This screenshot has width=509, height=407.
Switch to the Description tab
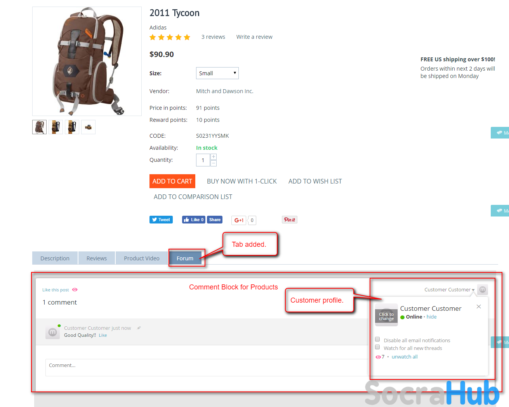point(55,258)
